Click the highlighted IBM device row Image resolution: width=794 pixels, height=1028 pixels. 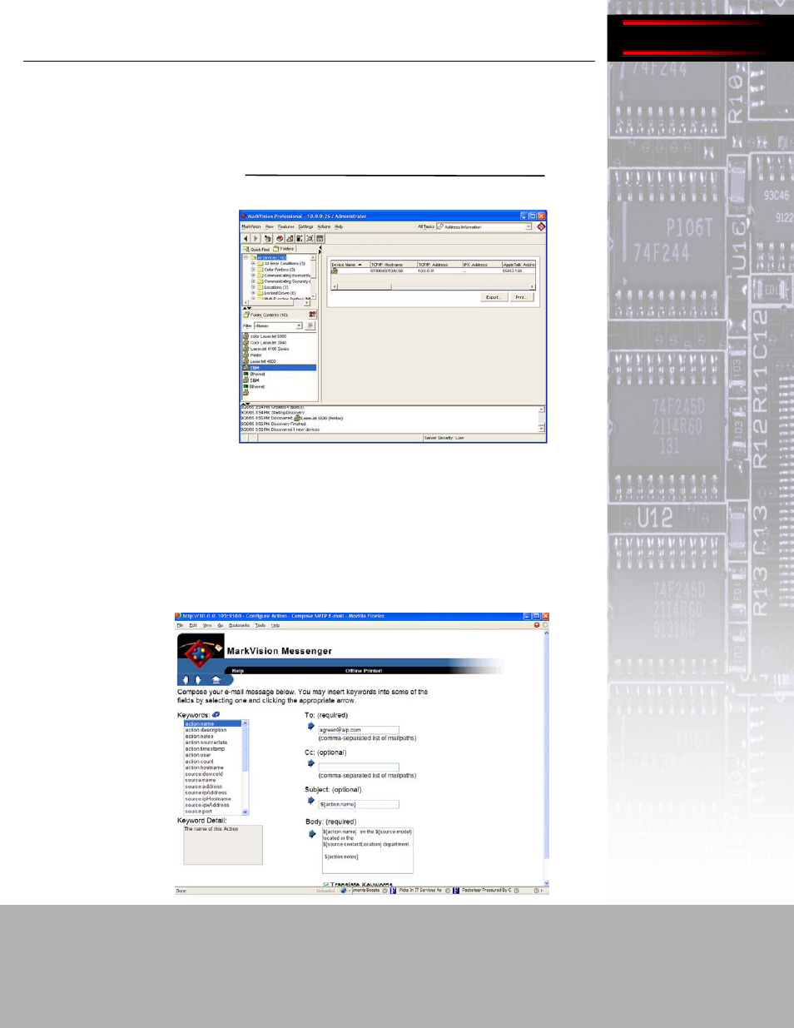(x=279, y=367)
